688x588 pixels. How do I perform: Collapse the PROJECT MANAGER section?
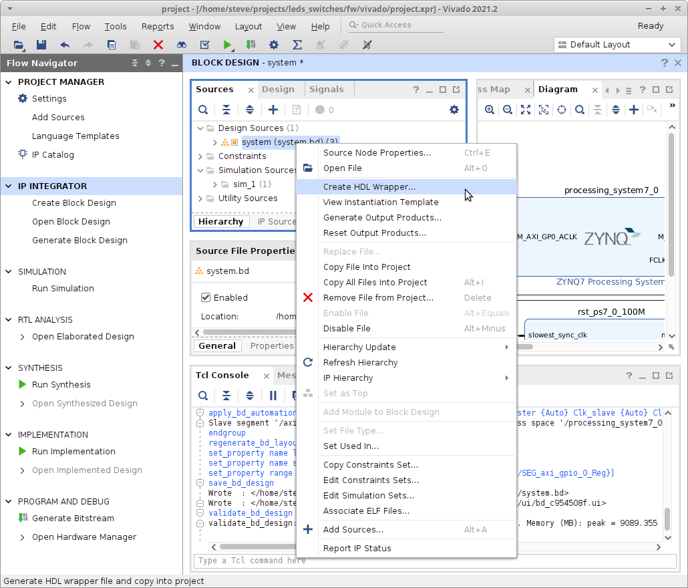[x=9, y=82]
